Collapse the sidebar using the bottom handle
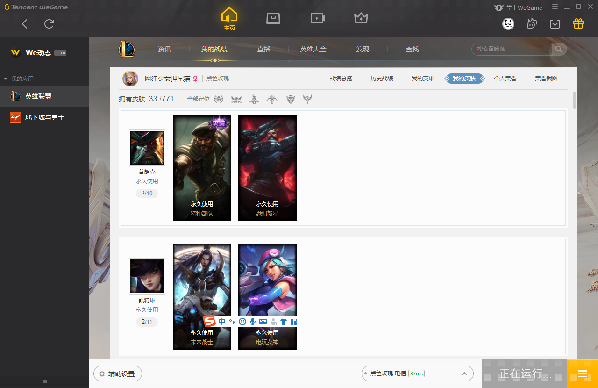Screen dimensions: 598x388 [x=44, y=381]
